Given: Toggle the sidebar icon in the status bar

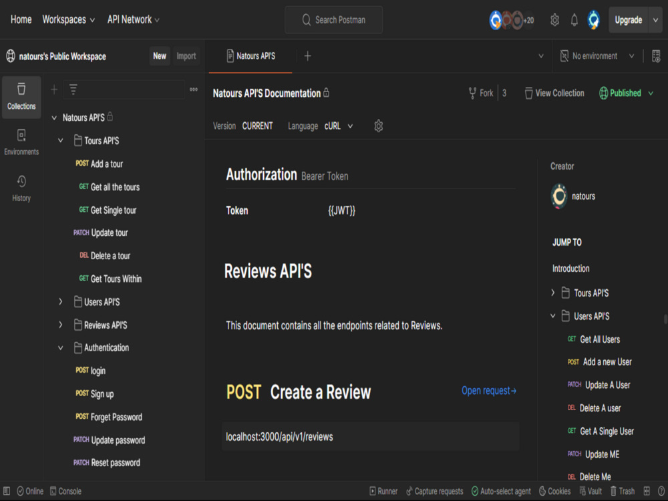Looking at the screenshot, I should click(x=7, y=491).
